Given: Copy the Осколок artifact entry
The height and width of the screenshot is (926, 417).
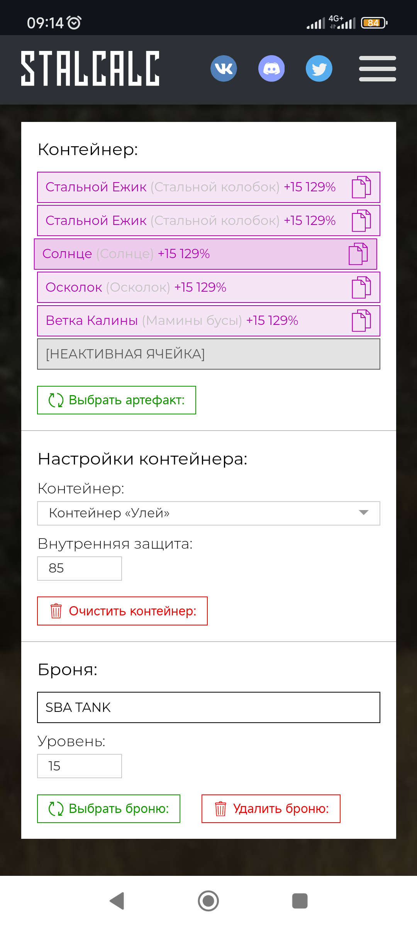Looking at the screenshot, I should 361,287.
